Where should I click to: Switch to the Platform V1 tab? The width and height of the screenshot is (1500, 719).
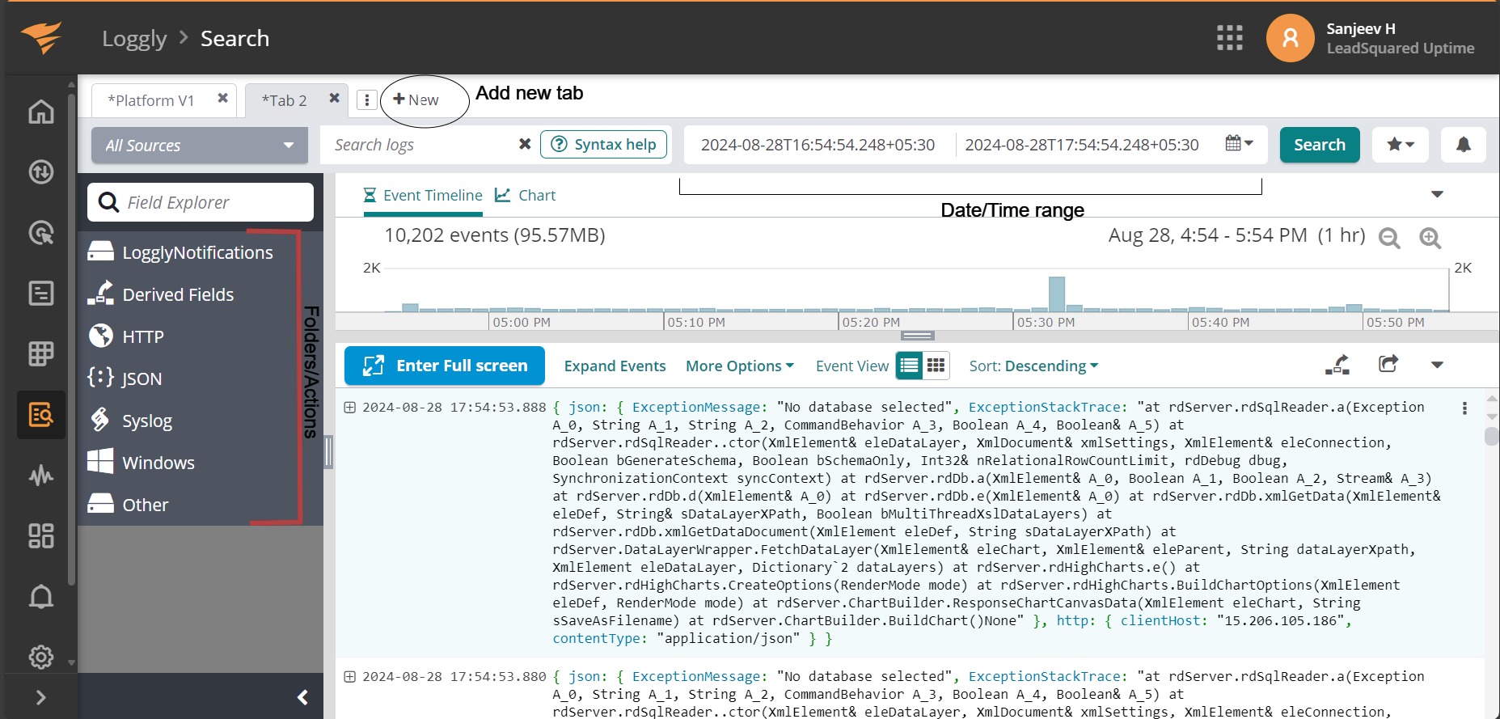[x=151, y=100]
